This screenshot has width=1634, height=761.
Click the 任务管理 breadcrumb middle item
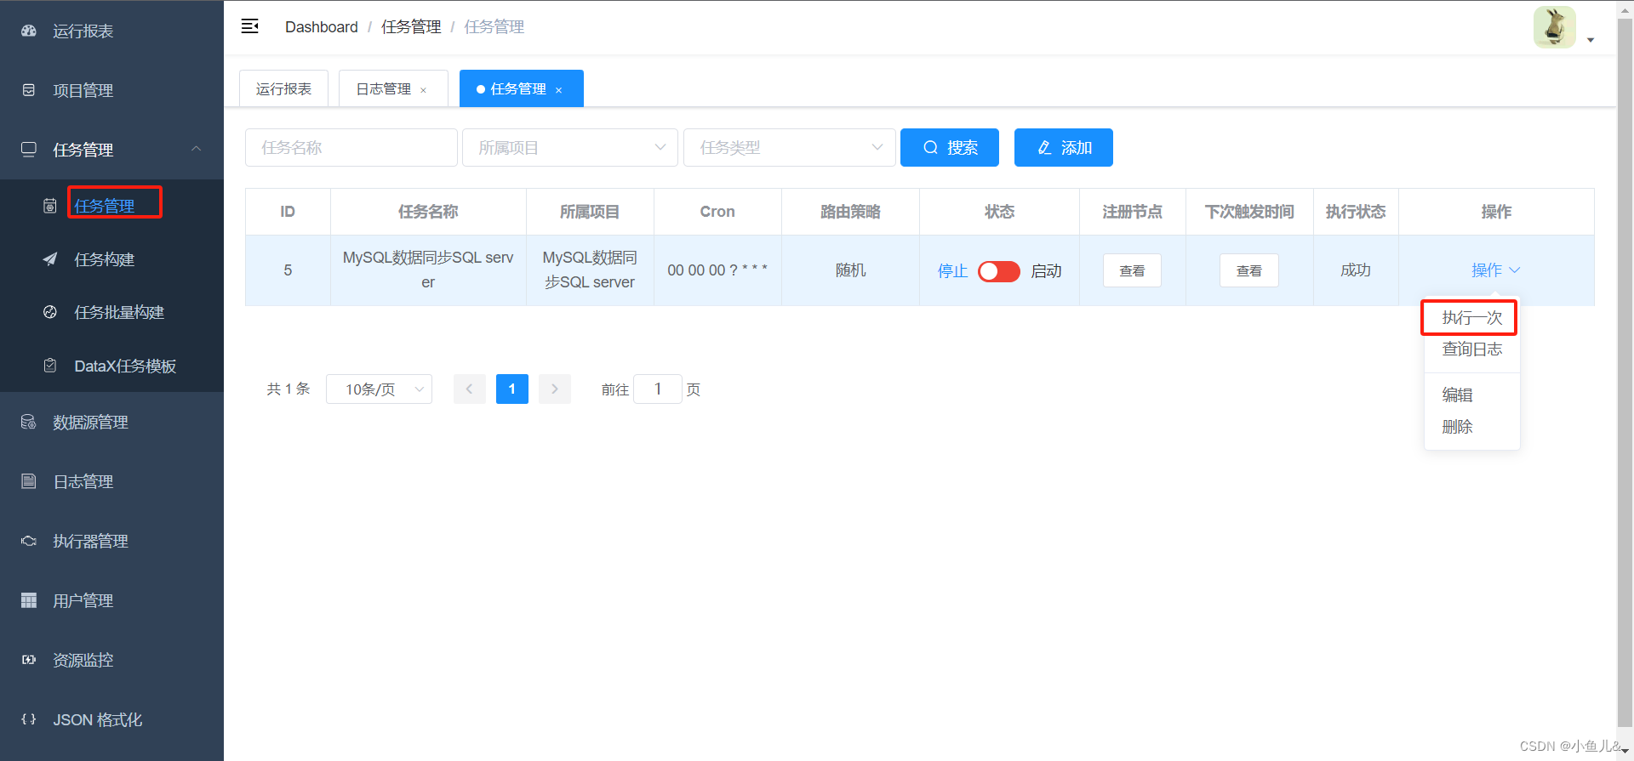(411, 27)
